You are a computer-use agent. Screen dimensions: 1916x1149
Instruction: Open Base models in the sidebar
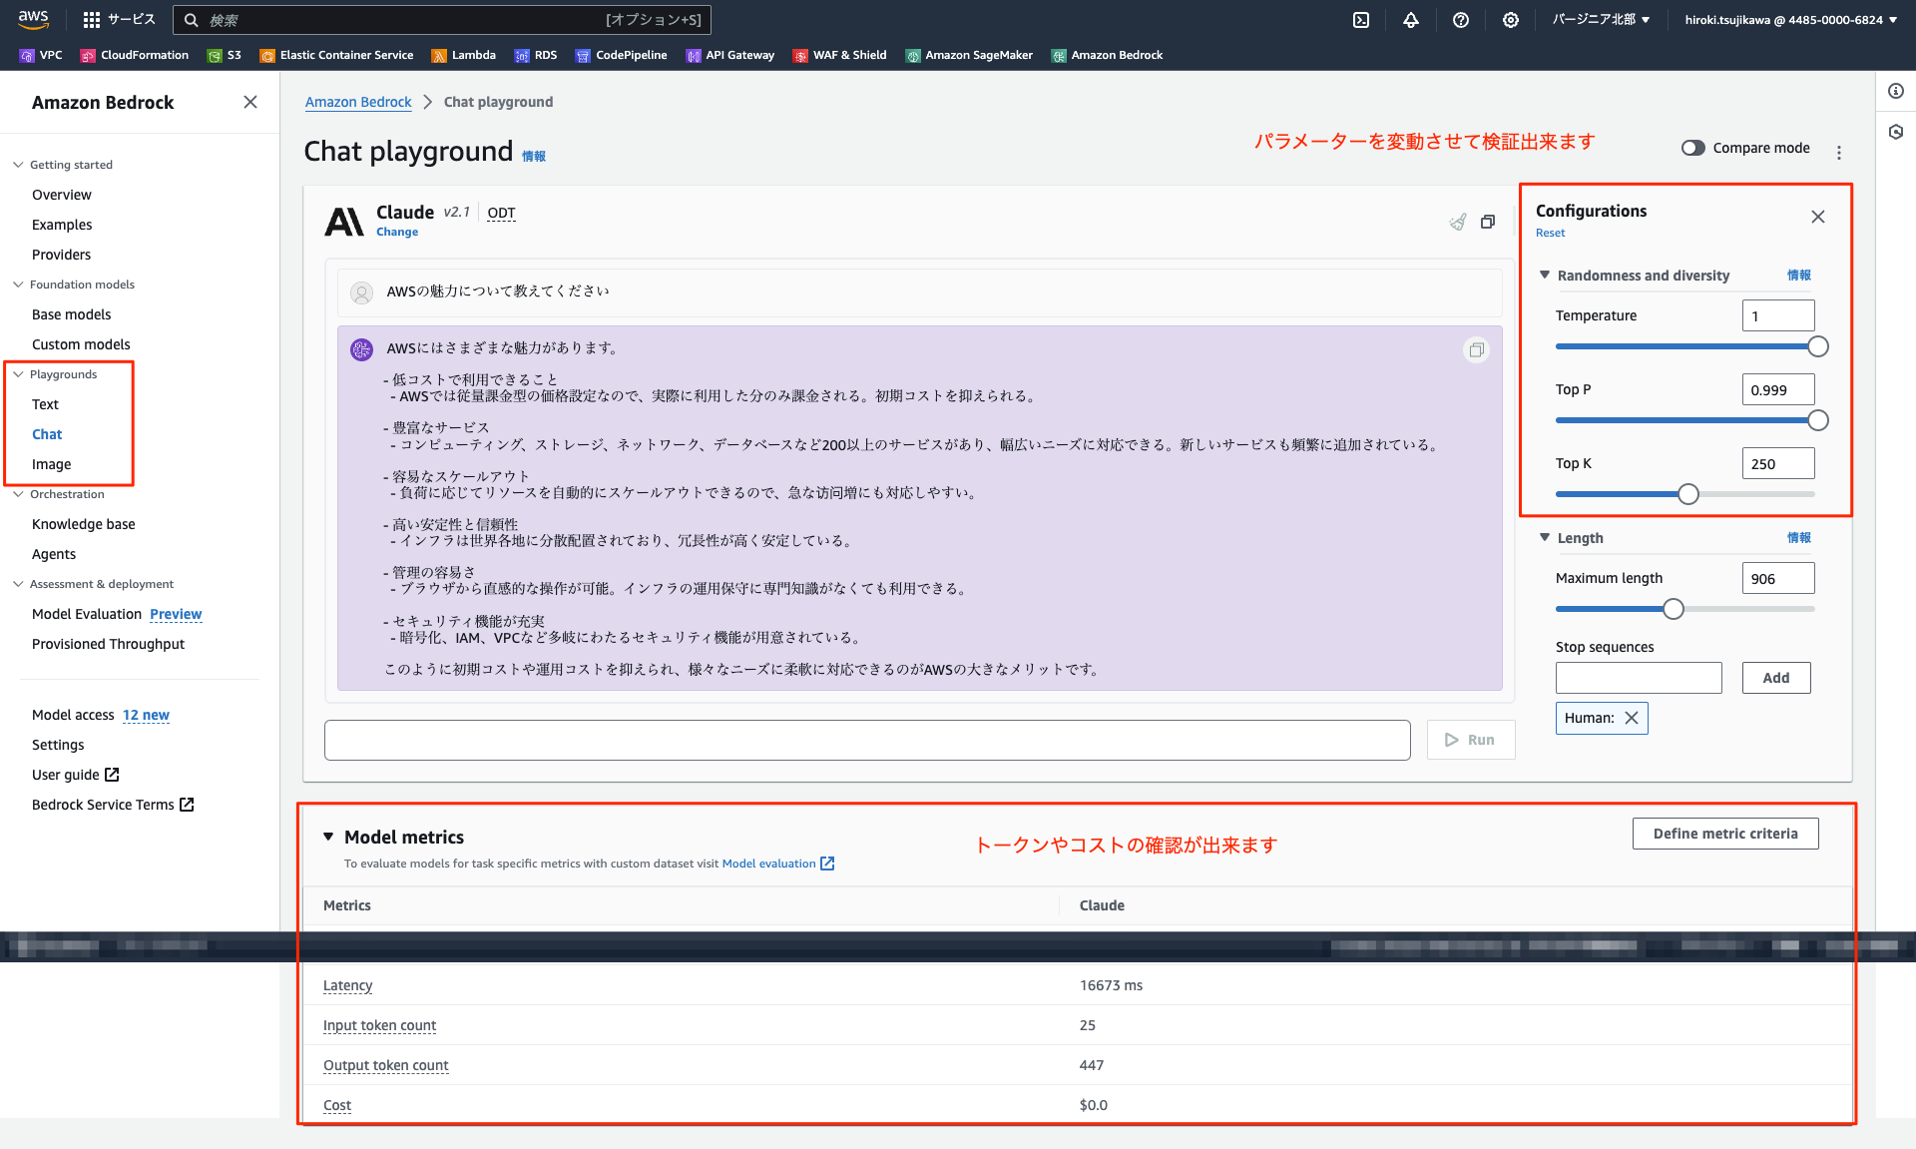pyautogui.click(x=72, y=314)
